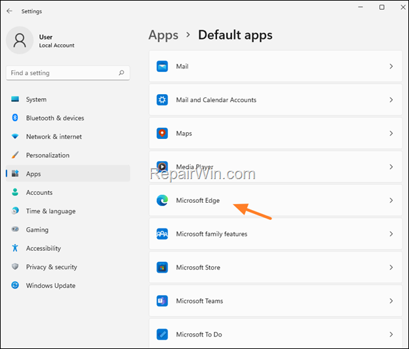Click the Apps breadcrumb link
This screenshot has height=349, width=409.
(164, 36)
